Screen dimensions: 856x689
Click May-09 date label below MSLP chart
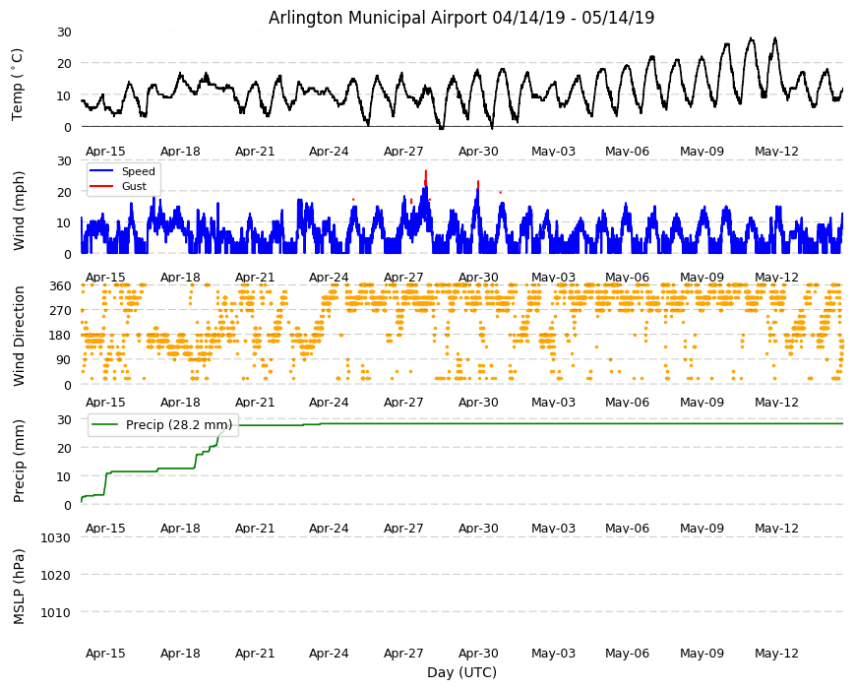(x=703, y=654)
